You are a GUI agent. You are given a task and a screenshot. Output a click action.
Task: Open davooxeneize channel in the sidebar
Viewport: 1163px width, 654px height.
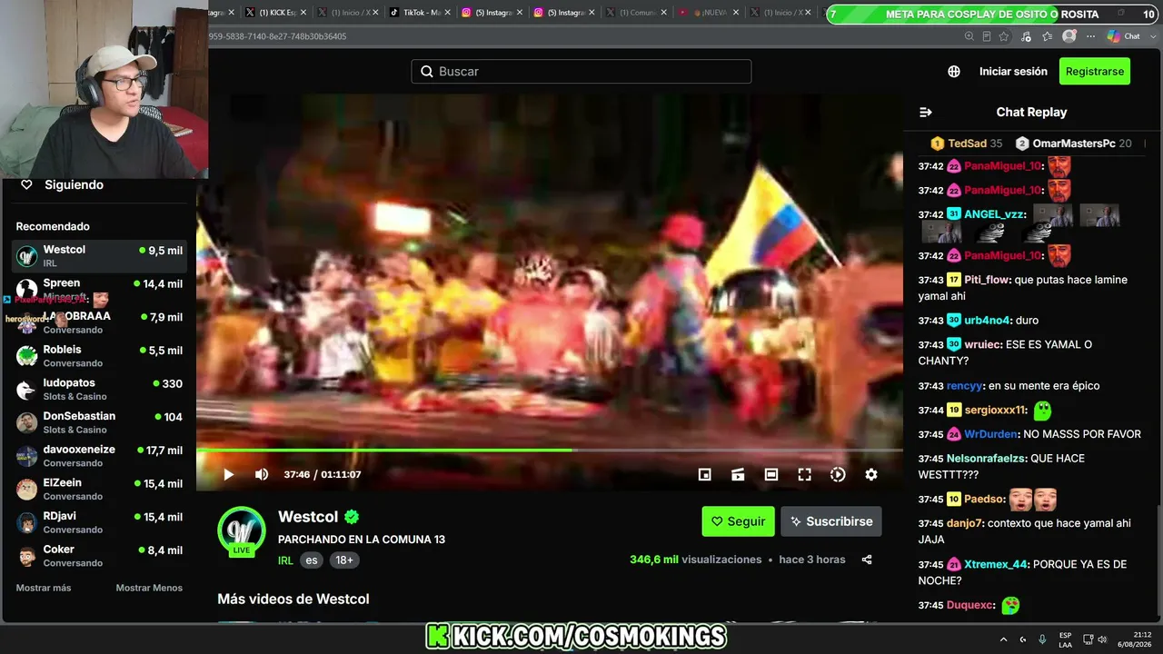pyautogui.click(x=101, y=456)
